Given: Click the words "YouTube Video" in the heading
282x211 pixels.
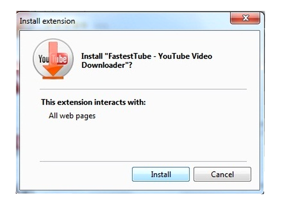Looking at the screenshot, I should tap(185, 56).
